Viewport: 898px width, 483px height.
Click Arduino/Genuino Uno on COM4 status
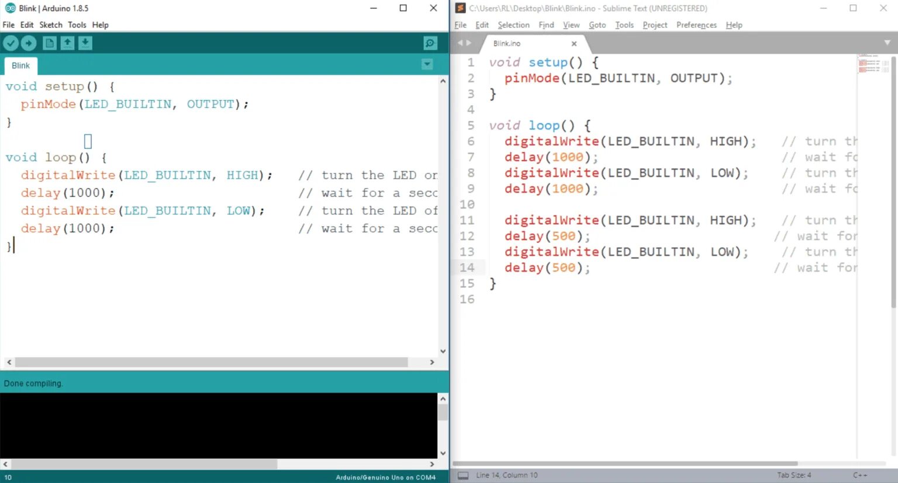click(385, 477)
